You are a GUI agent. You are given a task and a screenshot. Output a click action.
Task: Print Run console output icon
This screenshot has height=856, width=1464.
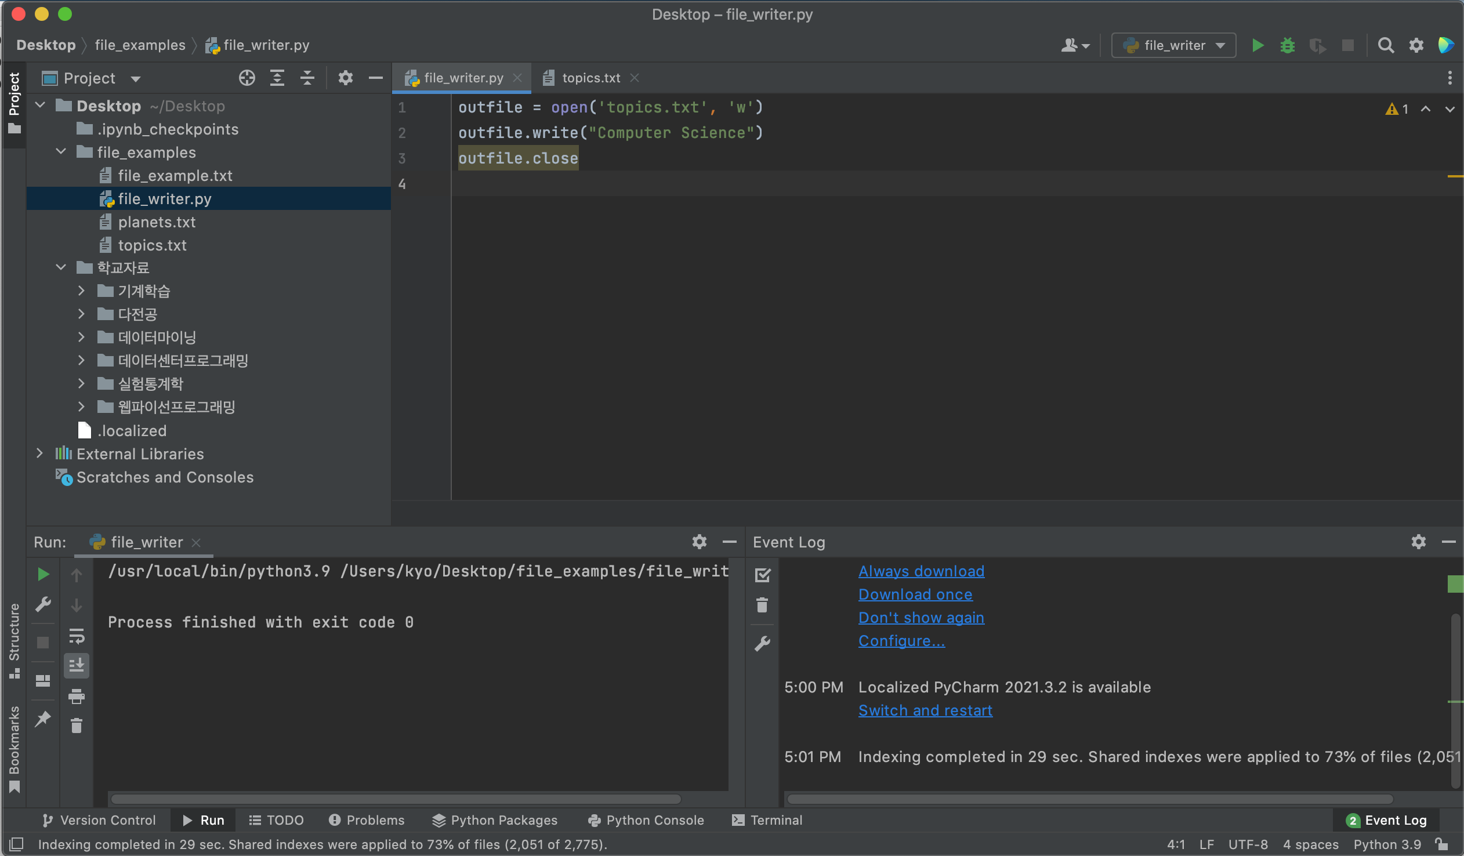pyautogui.click(x=77, y=696)
